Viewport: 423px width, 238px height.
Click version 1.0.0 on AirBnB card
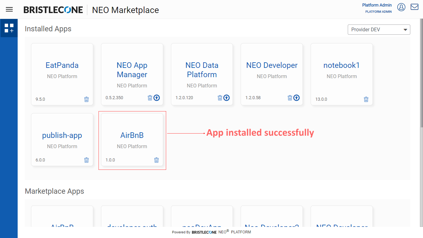click(x=110, y=160)
